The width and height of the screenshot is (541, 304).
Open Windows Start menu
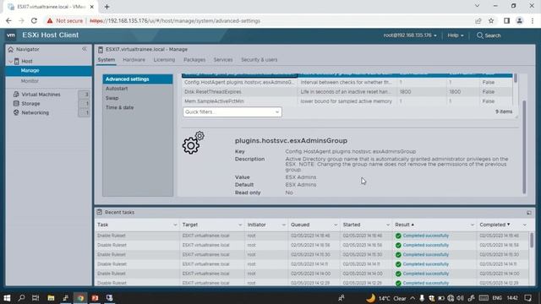coord(7,298)
